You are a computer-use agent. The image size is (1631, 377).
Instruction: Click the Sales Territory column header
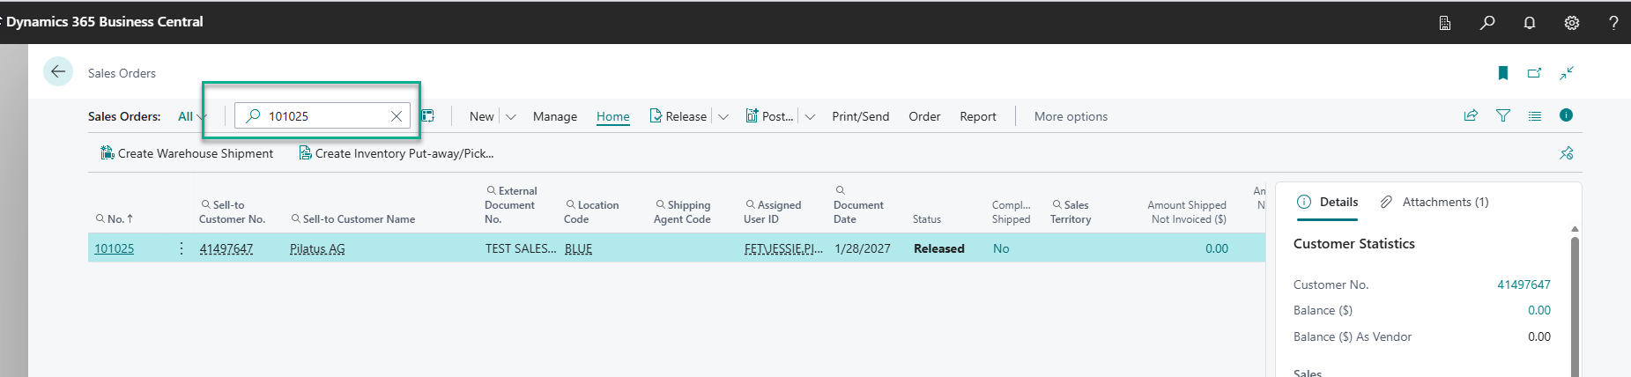click(x=1071, y=211)
